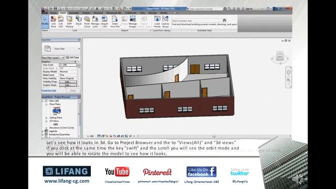The image size is (336, 189).
Task: Click the Load Family tool
Action: (157, 22)
